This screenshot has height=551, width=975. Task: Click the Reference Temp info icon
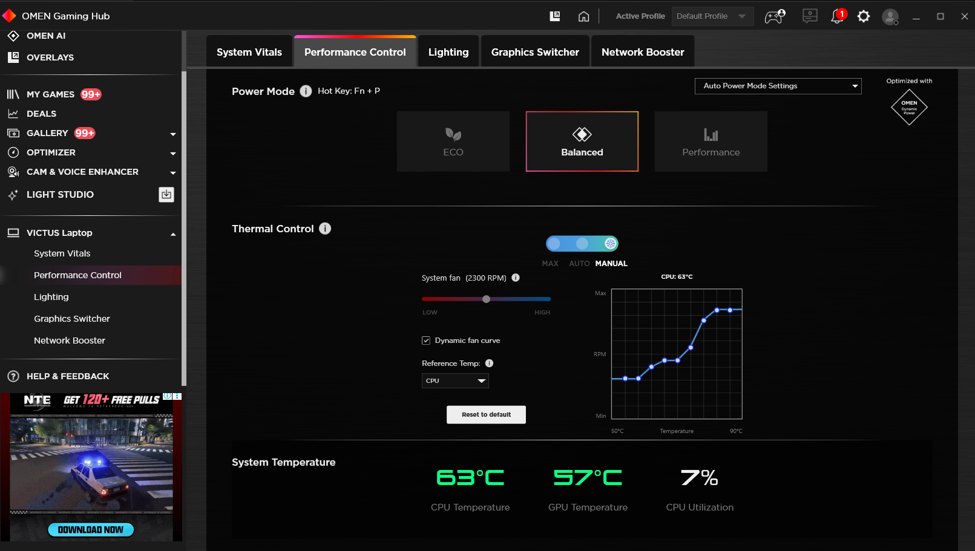coord(489,364)
